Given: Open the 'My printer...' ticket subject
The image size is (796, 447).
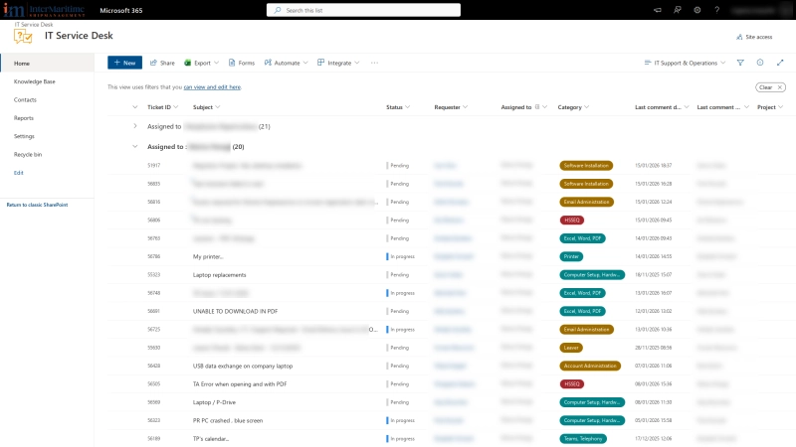Looking at the screenshot, I should click(208, 256).
